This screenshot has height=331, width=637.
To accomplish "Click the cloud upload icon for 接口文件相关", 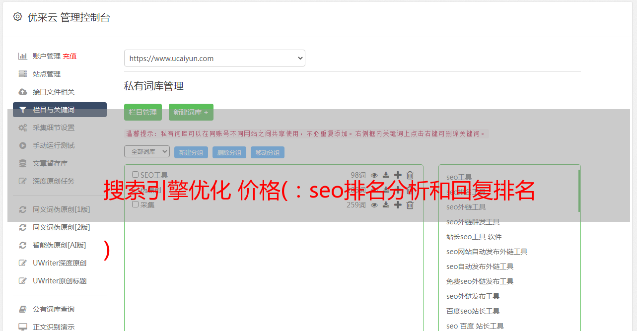I will tap(22, 92).
